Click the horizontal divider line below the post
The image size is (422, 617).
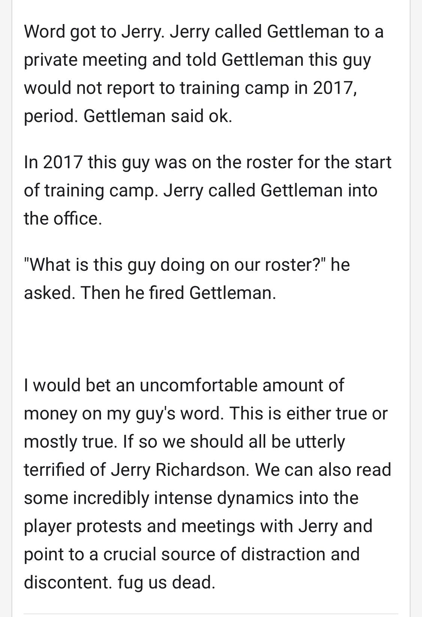pos(211,614)
